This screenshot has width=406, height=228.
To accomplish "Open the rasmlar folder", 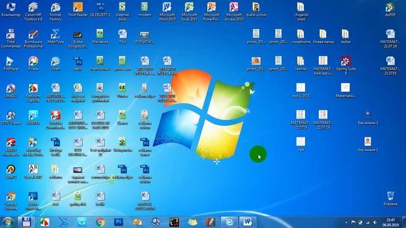I will [301, 63].
